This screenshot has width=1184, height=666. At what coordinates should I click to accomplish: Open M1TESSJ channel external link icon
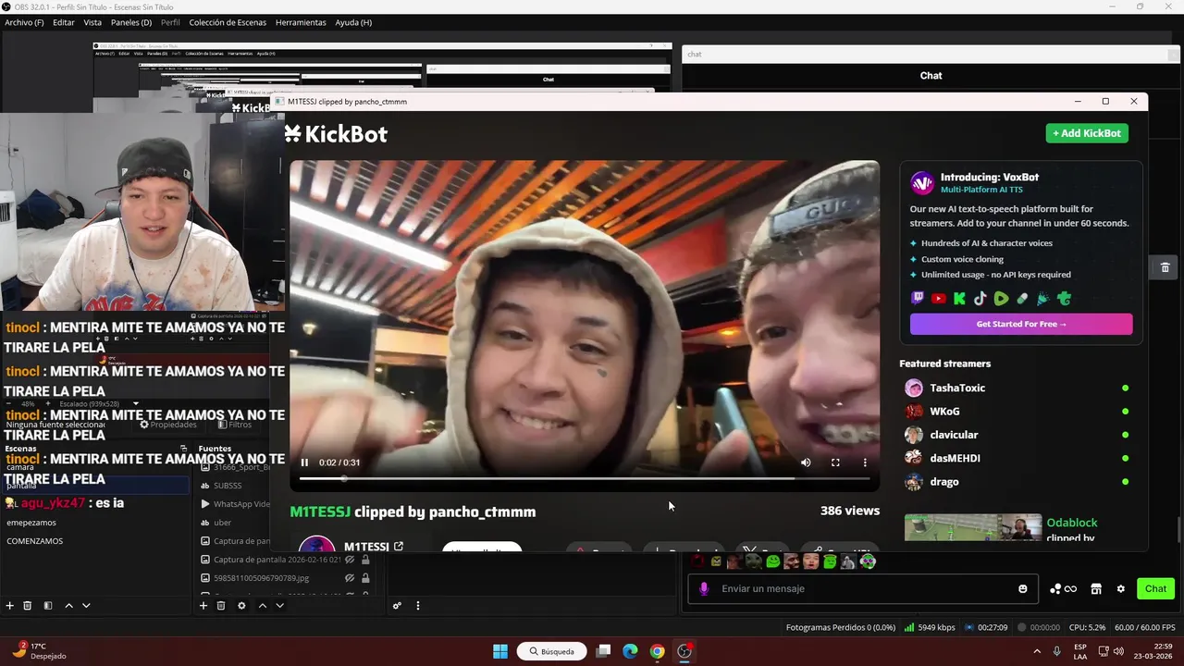pyautogui.click(x=399, y=547)
